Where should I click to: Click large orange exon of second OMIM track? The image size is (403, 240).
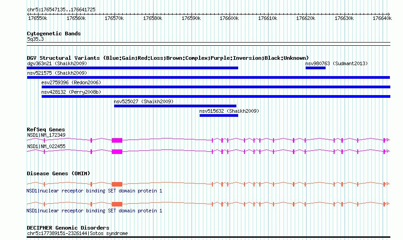coord(117,204)
